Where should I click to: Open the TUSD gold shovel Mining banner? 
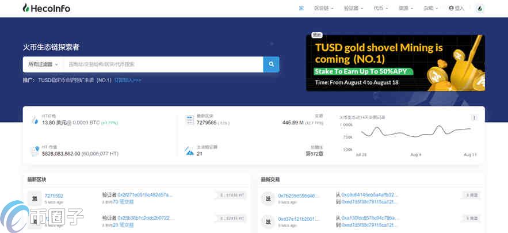tap(396, 63)
